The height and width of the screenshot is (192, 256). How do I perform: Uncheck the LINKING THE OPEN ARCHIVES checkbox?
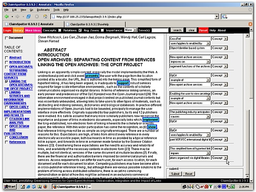[6, 81]
